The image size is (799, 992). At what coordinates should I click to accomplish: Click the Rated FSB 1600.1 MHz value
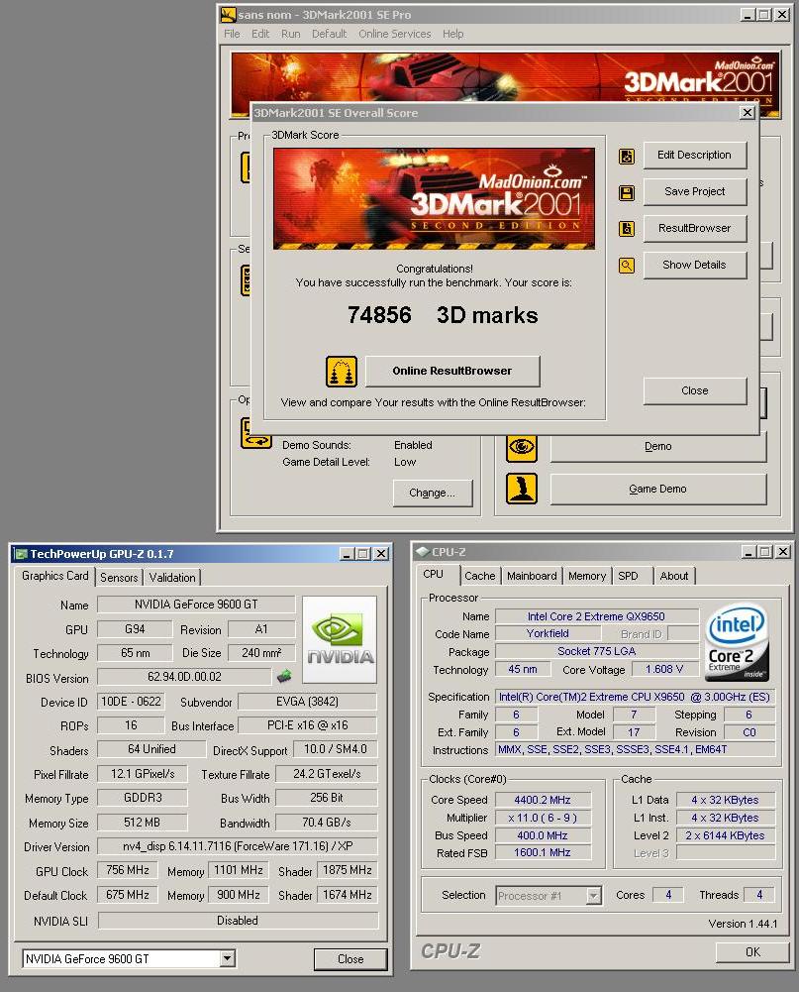(543, 853)
